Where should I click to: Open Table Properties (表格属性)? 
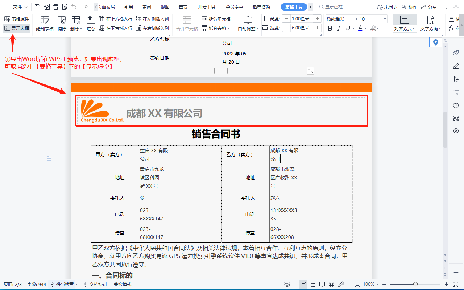(x=17, y=19)
